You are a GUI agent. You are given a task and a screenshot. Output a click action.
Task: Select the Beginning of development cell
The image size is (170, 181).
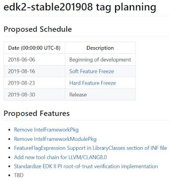(100, 60)
